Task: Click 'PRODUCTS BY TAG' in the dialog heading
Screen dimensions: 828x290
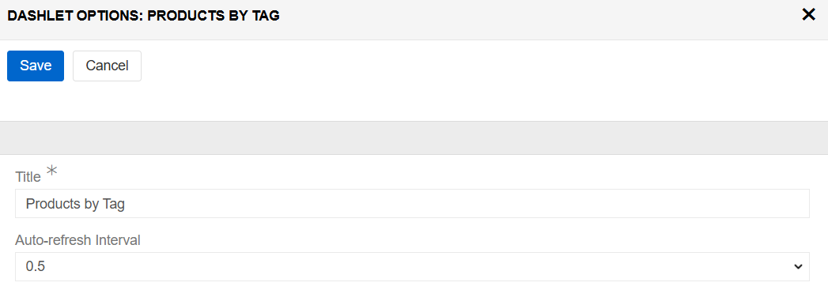Action: [x=214, y=16]
